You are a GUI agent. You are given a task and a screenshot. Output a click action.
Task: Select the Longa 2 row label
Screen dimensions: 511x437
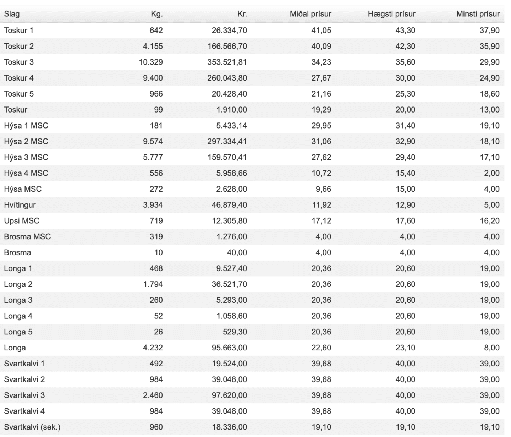(18, 284)
